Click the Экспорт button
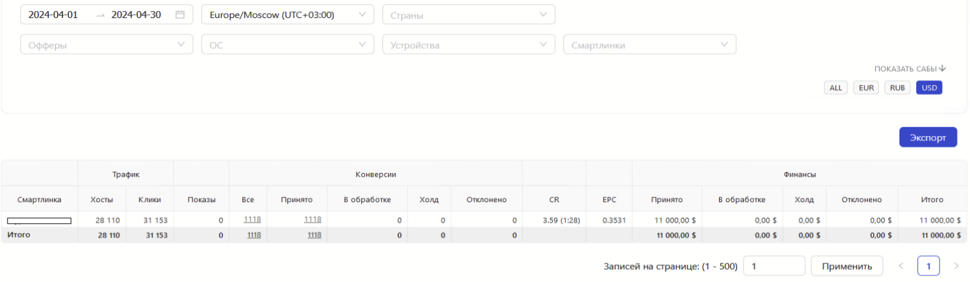 [928, 137]
